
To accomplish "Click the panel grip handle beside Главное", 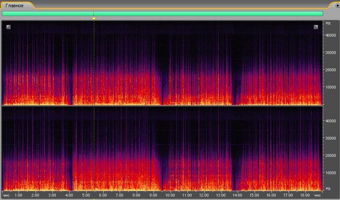I will coord(3,5).
